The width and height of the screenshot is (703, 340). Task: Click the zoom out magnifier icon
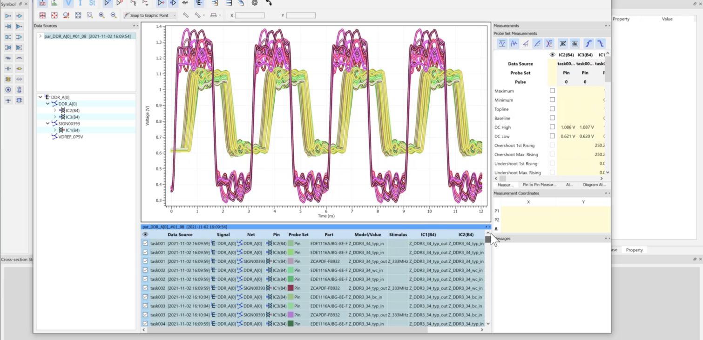[x=114, y=15]
